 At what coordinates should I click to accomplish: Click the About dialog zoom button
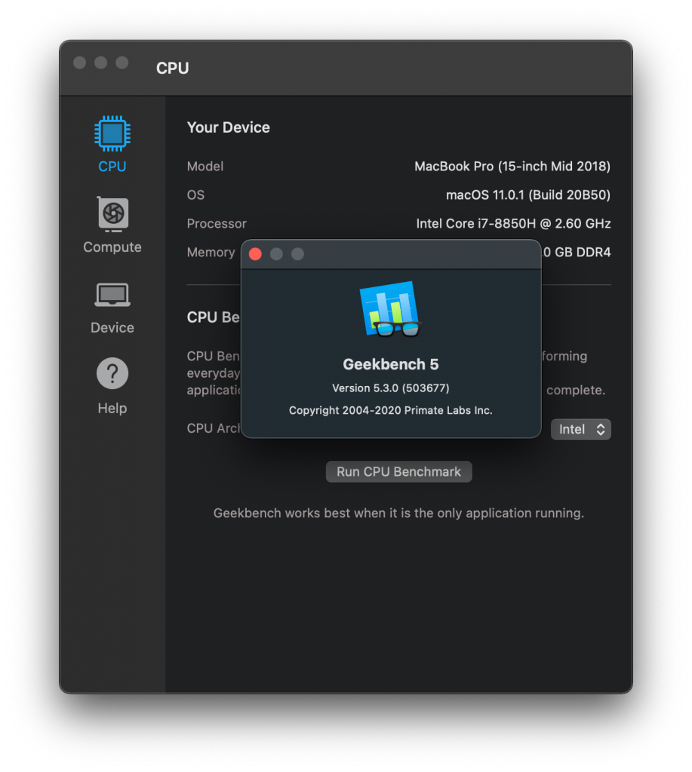point(297,254)
